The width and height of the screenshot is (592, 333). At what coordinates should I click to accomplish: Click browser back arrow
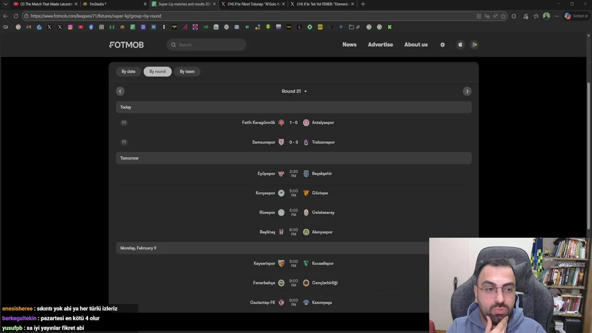(6, 16)
